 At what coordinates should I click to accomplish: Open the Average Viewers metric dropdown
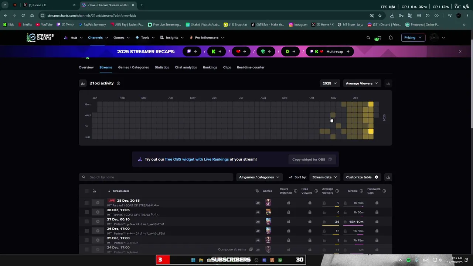pos(361,83)
